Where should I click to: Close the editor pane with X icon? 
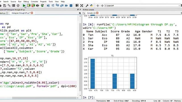click(80, 10)
